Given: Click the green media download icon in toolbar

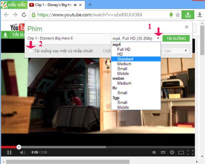Looking at the screenshot, I should click(188, 15).
